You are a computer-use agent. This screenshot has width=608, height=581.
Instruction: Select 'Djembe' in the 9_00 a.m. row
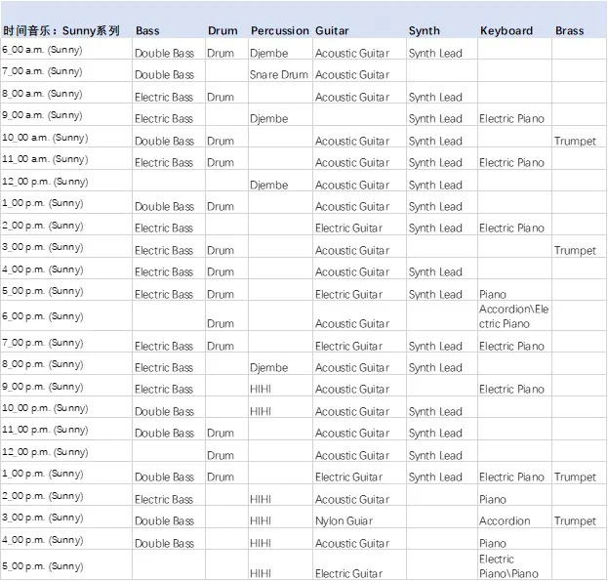click(268, 119)
